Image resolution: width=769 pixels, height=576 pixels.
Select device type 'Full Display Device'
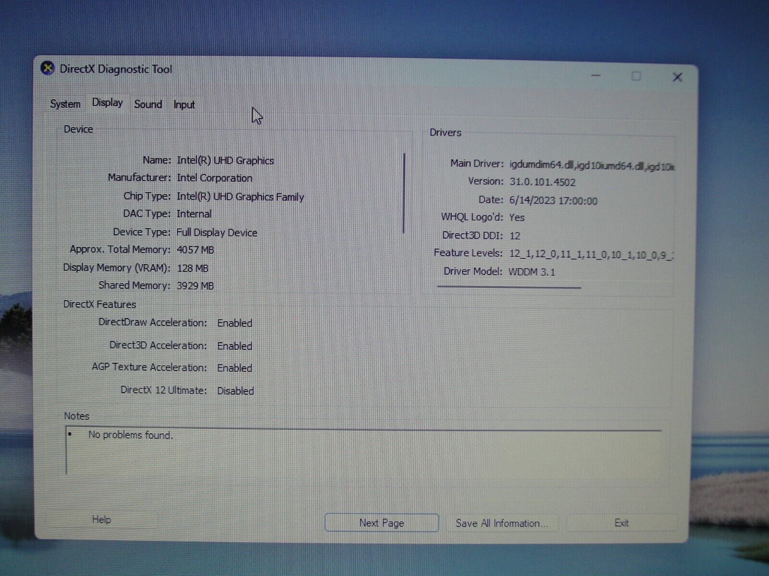217,233
